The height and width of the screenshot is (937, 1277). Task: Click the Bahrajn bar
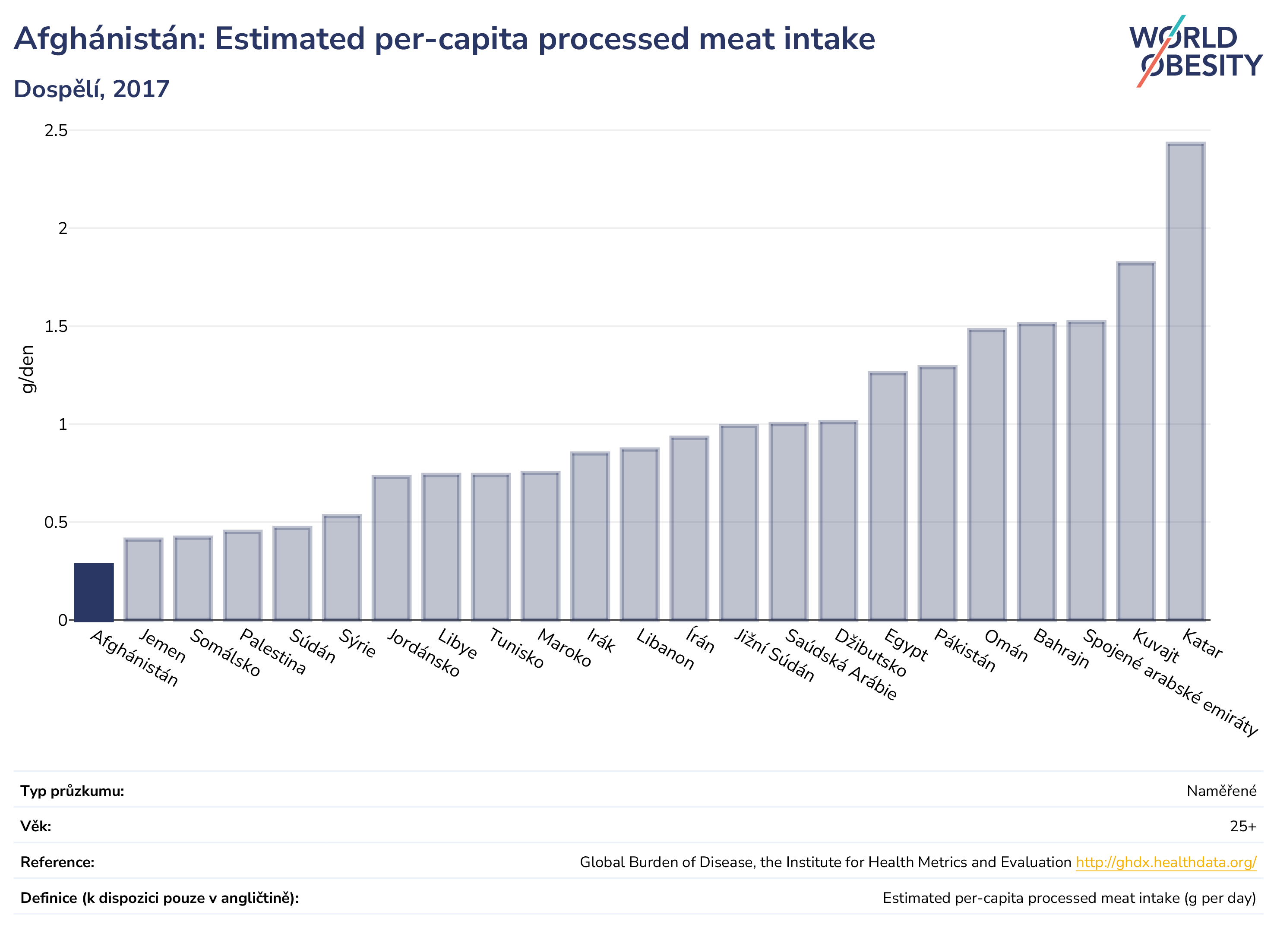(1037, 471)
